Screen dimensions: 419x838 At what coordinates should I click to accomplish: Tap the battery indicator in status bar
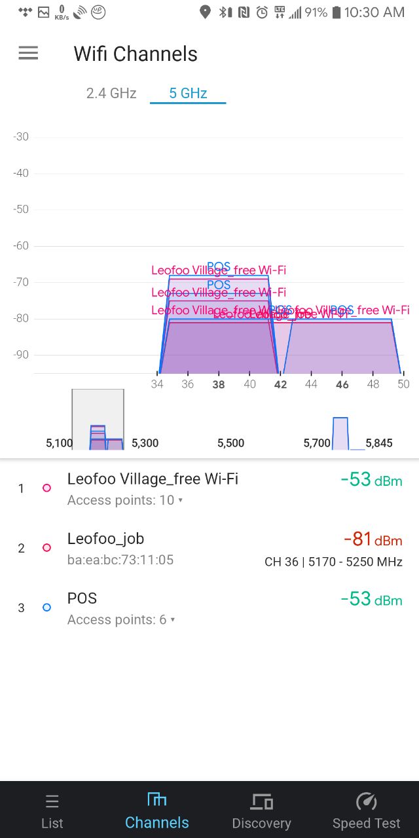[x=337, y=12]
